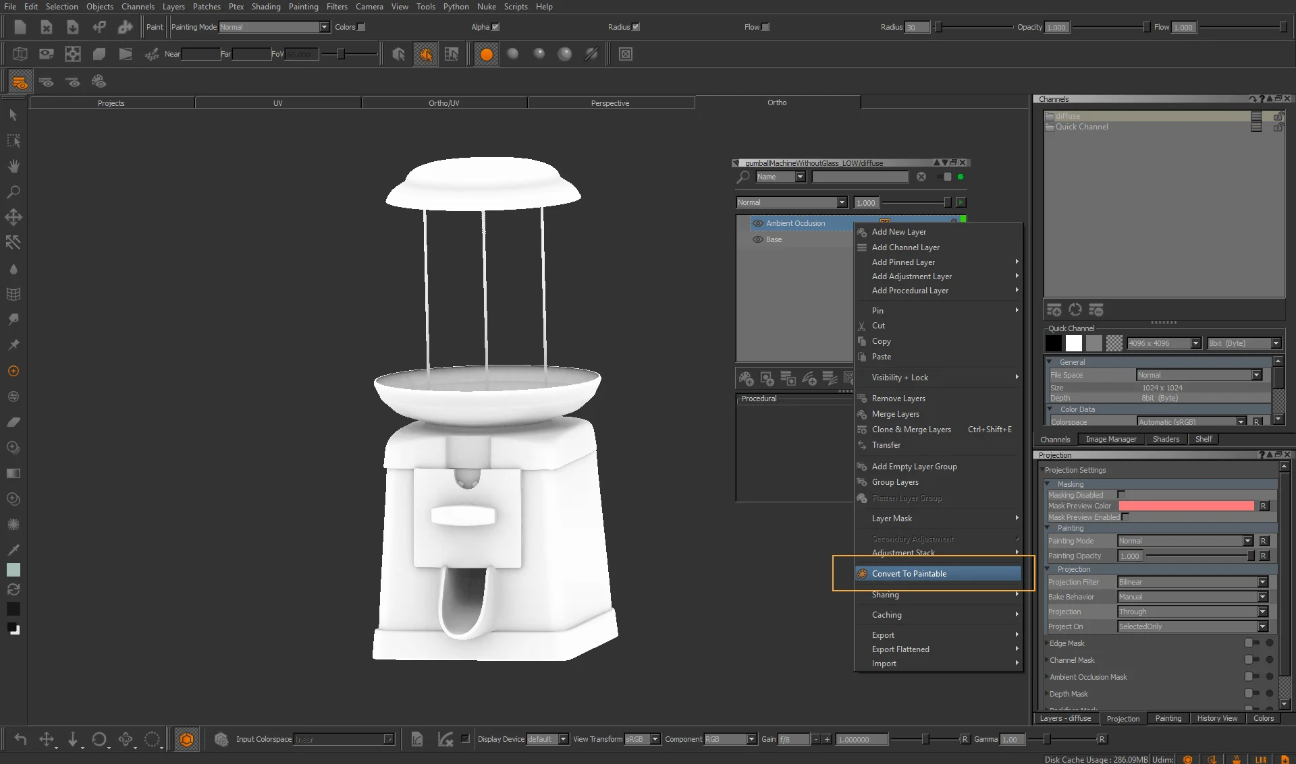The image size is (1296, 764).
Task: Click the search magnifier in layers panel
Action: (743, 177)
